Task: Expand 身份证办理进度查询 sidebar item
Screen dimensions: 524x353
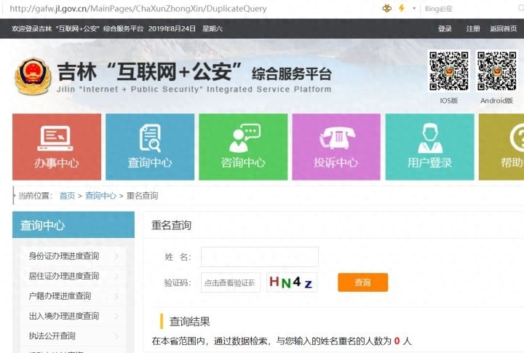Action: pyautogui.click(x=116, y=256)
